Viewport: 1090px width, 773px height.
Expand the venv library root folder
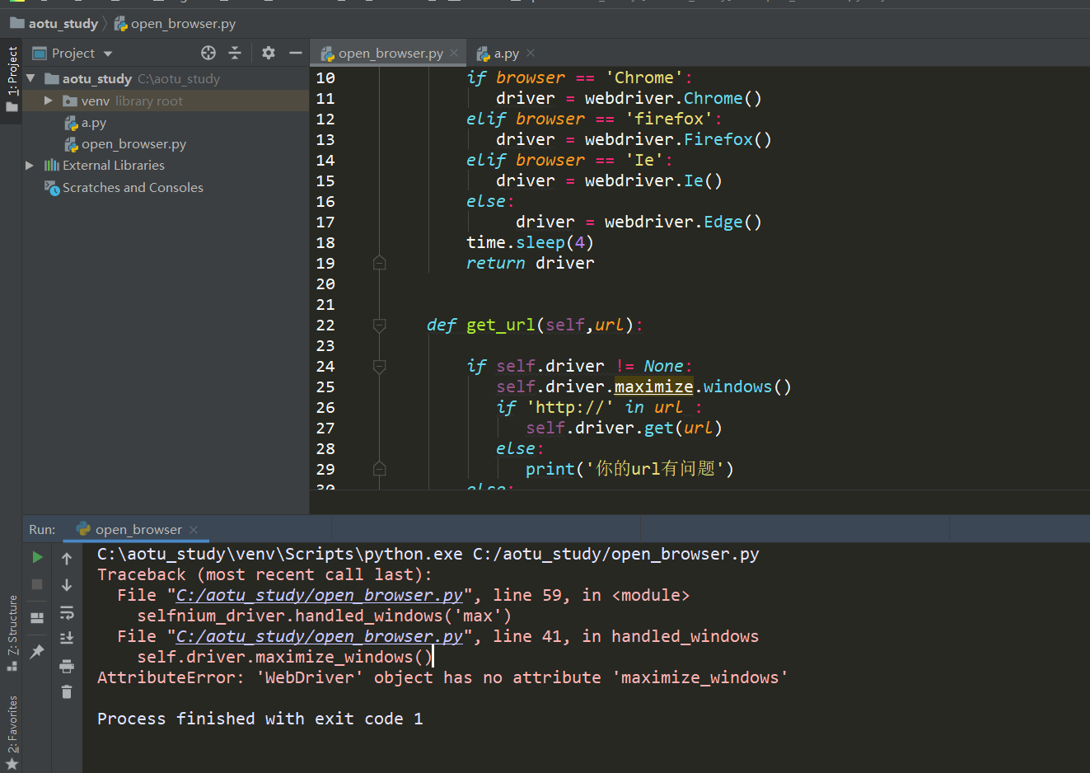tap(49, 101)
